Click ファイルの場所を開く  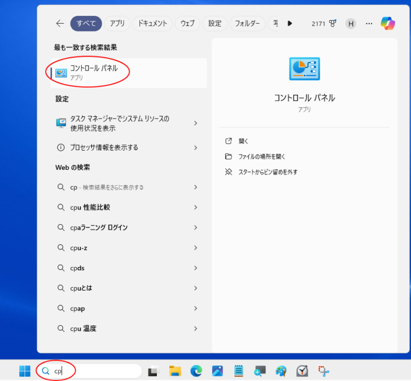click(261, 157)
